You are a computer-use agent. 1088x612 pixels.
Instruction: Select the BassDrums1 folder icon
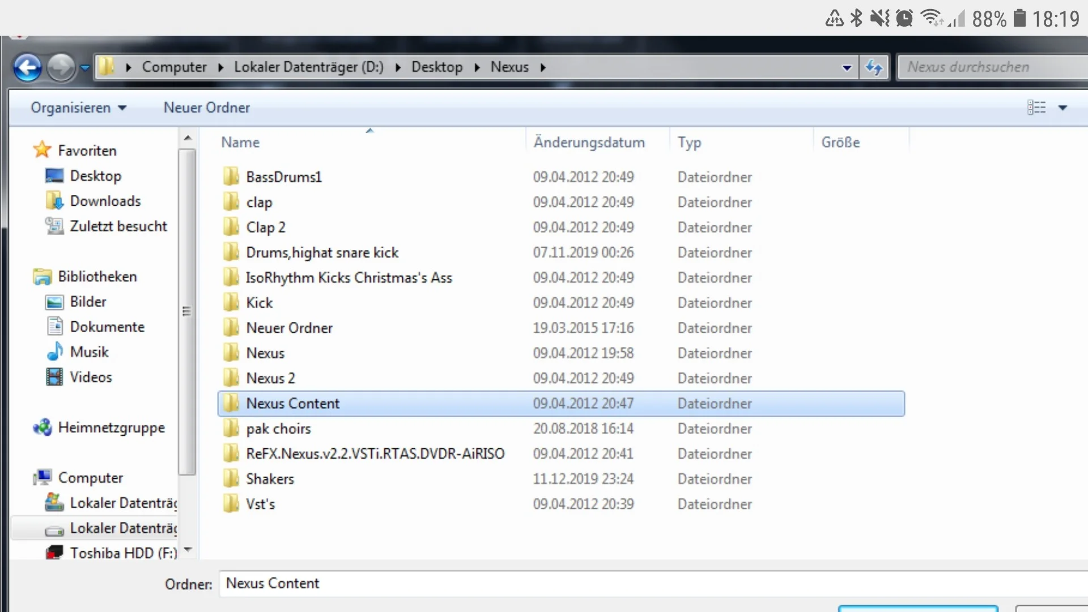coord(231,177)
